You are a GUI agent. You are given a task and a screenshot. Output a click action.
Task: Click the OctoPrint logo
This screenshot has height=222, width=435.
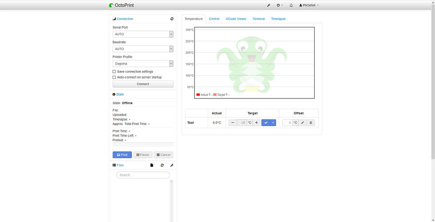[122, 5]
